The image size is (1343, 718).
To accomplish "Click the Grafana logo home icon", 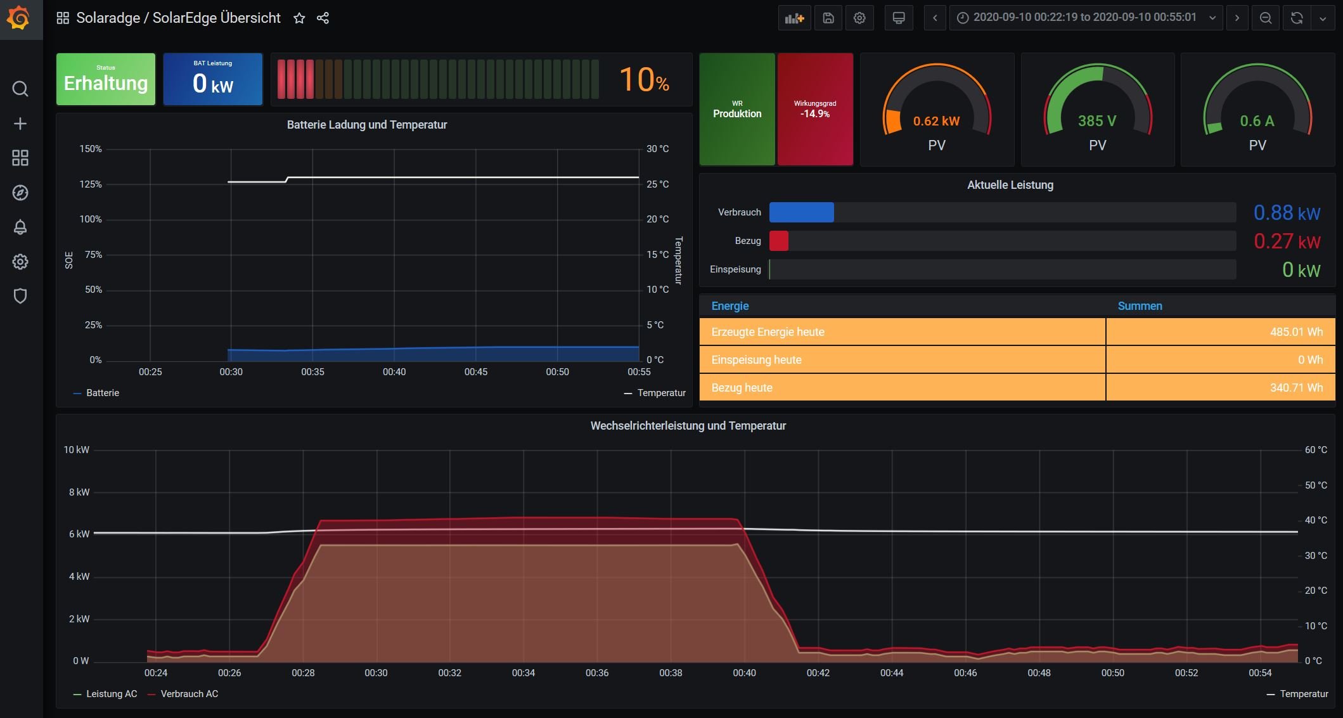I will (20, 18).
